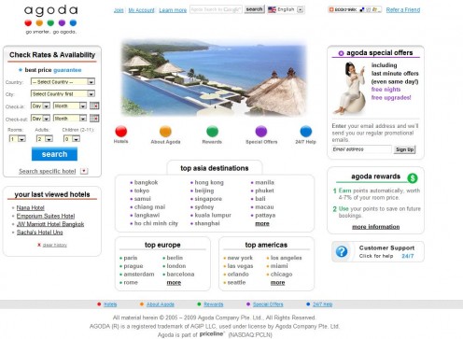Click the footer Hotels link
463x339 pixels.
click(110, 304)
